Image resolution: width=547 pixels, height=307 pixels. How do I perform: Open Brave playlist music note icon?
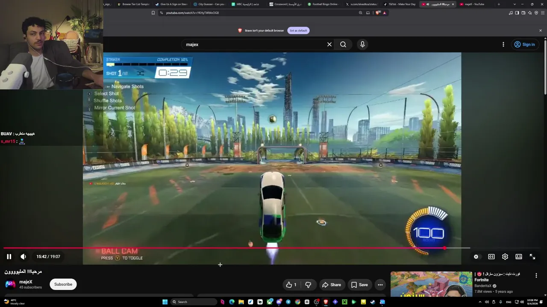(x=511, y=13)
